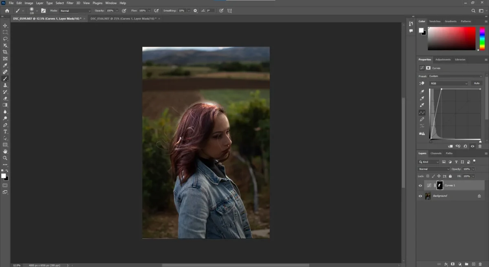489x267 pixels.
Task: Click the foreground color swatch in toolbar
Action: (4, 176)
